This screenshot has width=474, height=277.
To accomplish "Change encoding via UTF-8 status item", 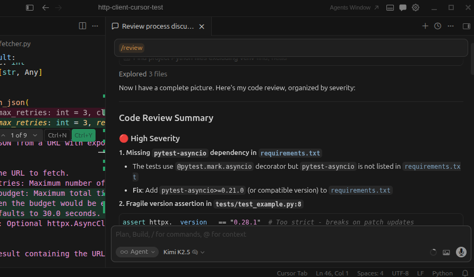I will click(x=400, y=273).
